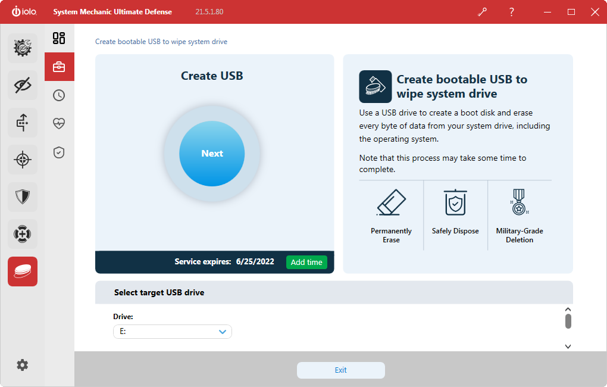This screenshot has width=607, height=387.
Task: Open the Settings gear at the sidebar bottom
Action: pyautogui.click(x=23, y=365)
